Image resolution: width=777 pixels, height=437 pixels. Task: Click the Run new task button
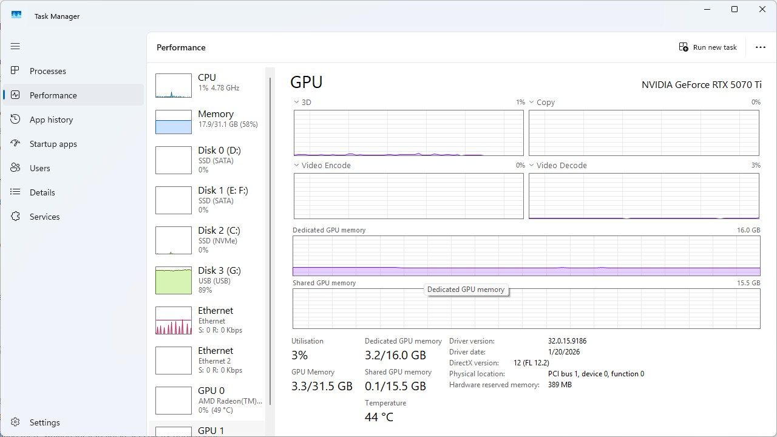708,47
